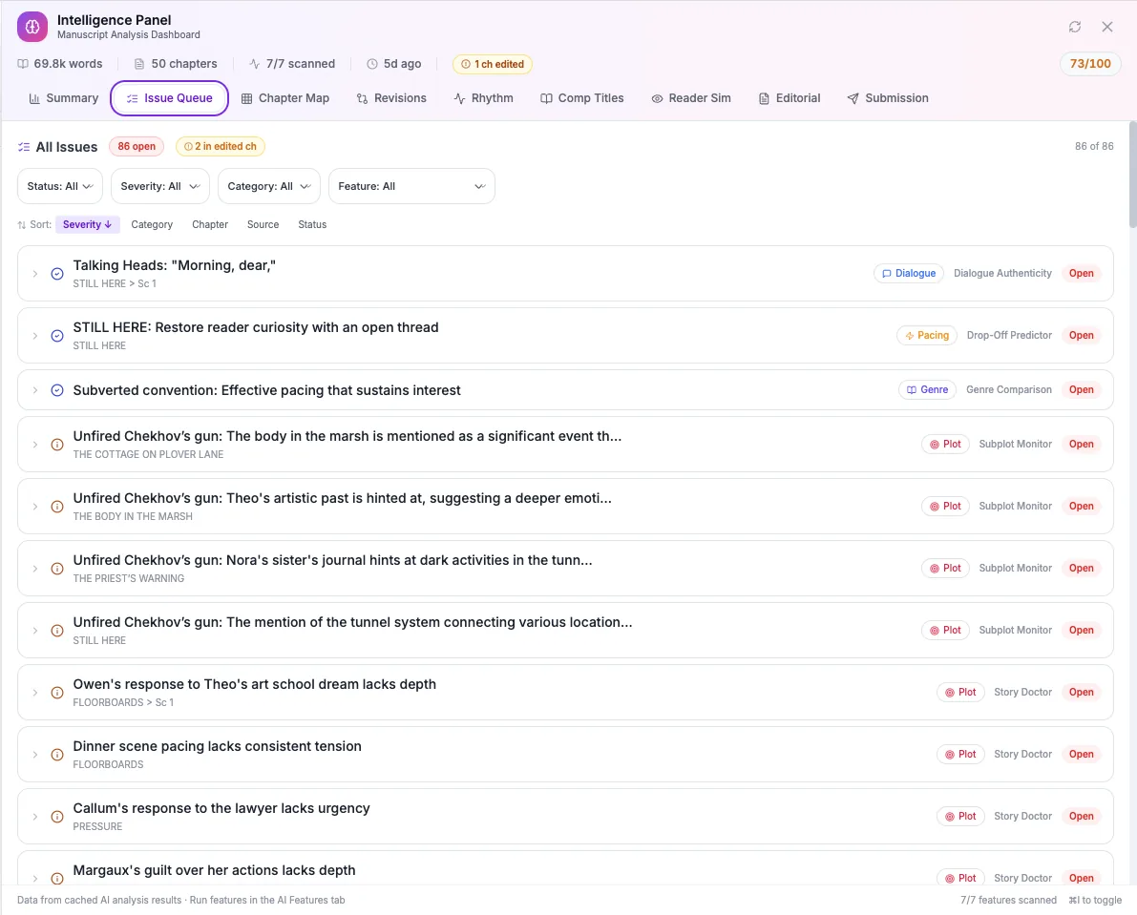Click the 69.8k words book icon
This screenshot has height=915, width=1137.
coord(23,64)
